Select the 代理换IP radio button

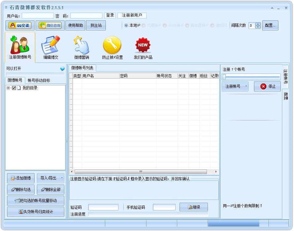[x=143, y=25]
